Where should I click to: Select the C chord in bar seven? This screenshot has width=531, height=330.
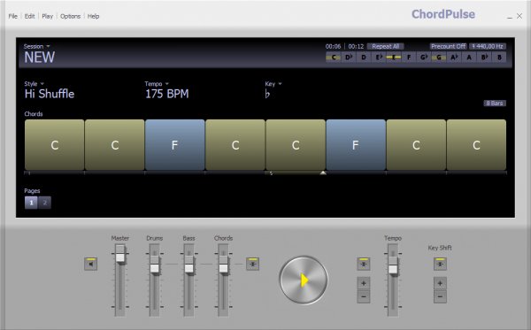[416, 145]
